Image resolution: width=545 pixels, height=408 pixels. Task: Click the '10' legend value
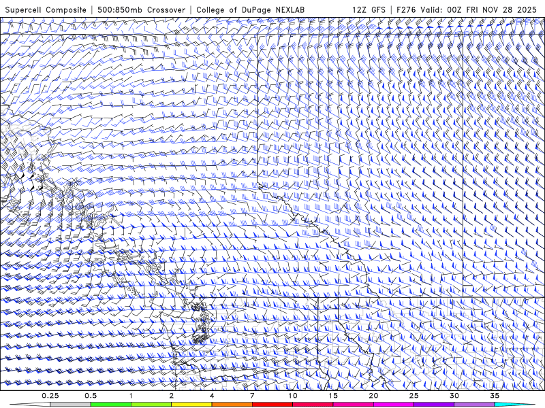coord(293,396)
